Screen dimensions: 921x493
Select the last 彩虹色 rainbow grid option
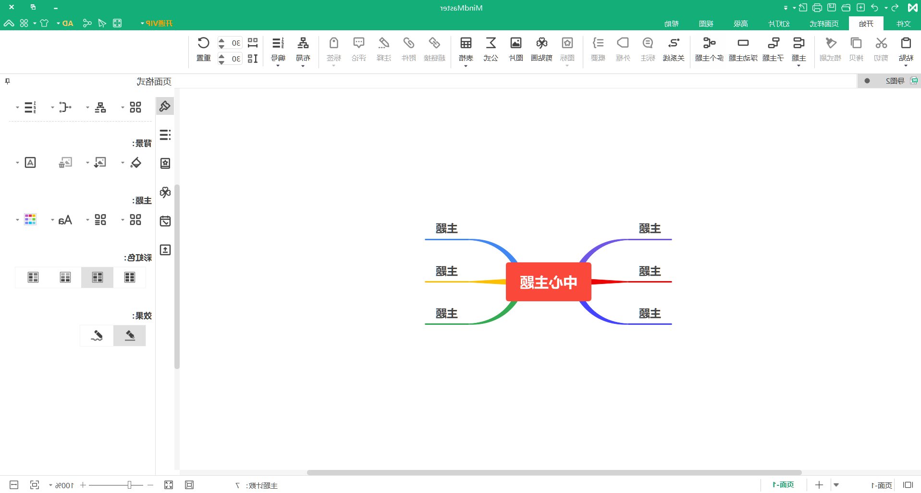click(33, 277)
